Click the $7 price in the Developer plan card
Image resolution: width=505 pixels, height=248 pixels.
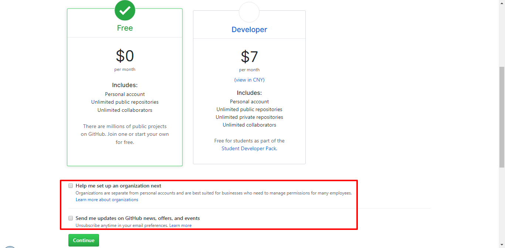(249, 56)
